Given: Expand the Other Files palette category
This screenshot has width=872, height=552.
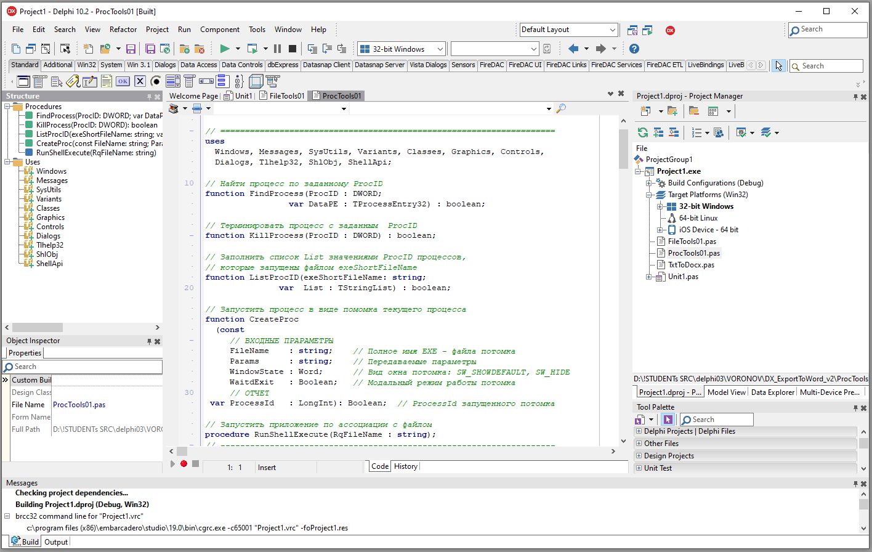Looking at the screenshot, I should pos(639,444).
